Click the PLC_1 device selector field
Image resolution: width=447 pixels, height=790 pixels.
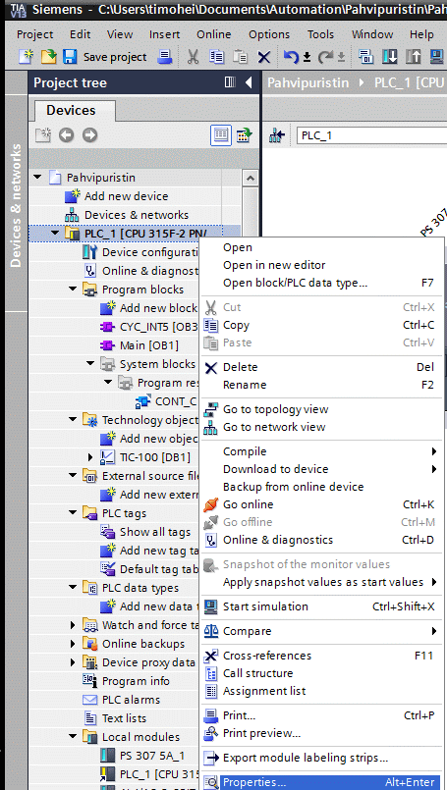pos(371,135)
